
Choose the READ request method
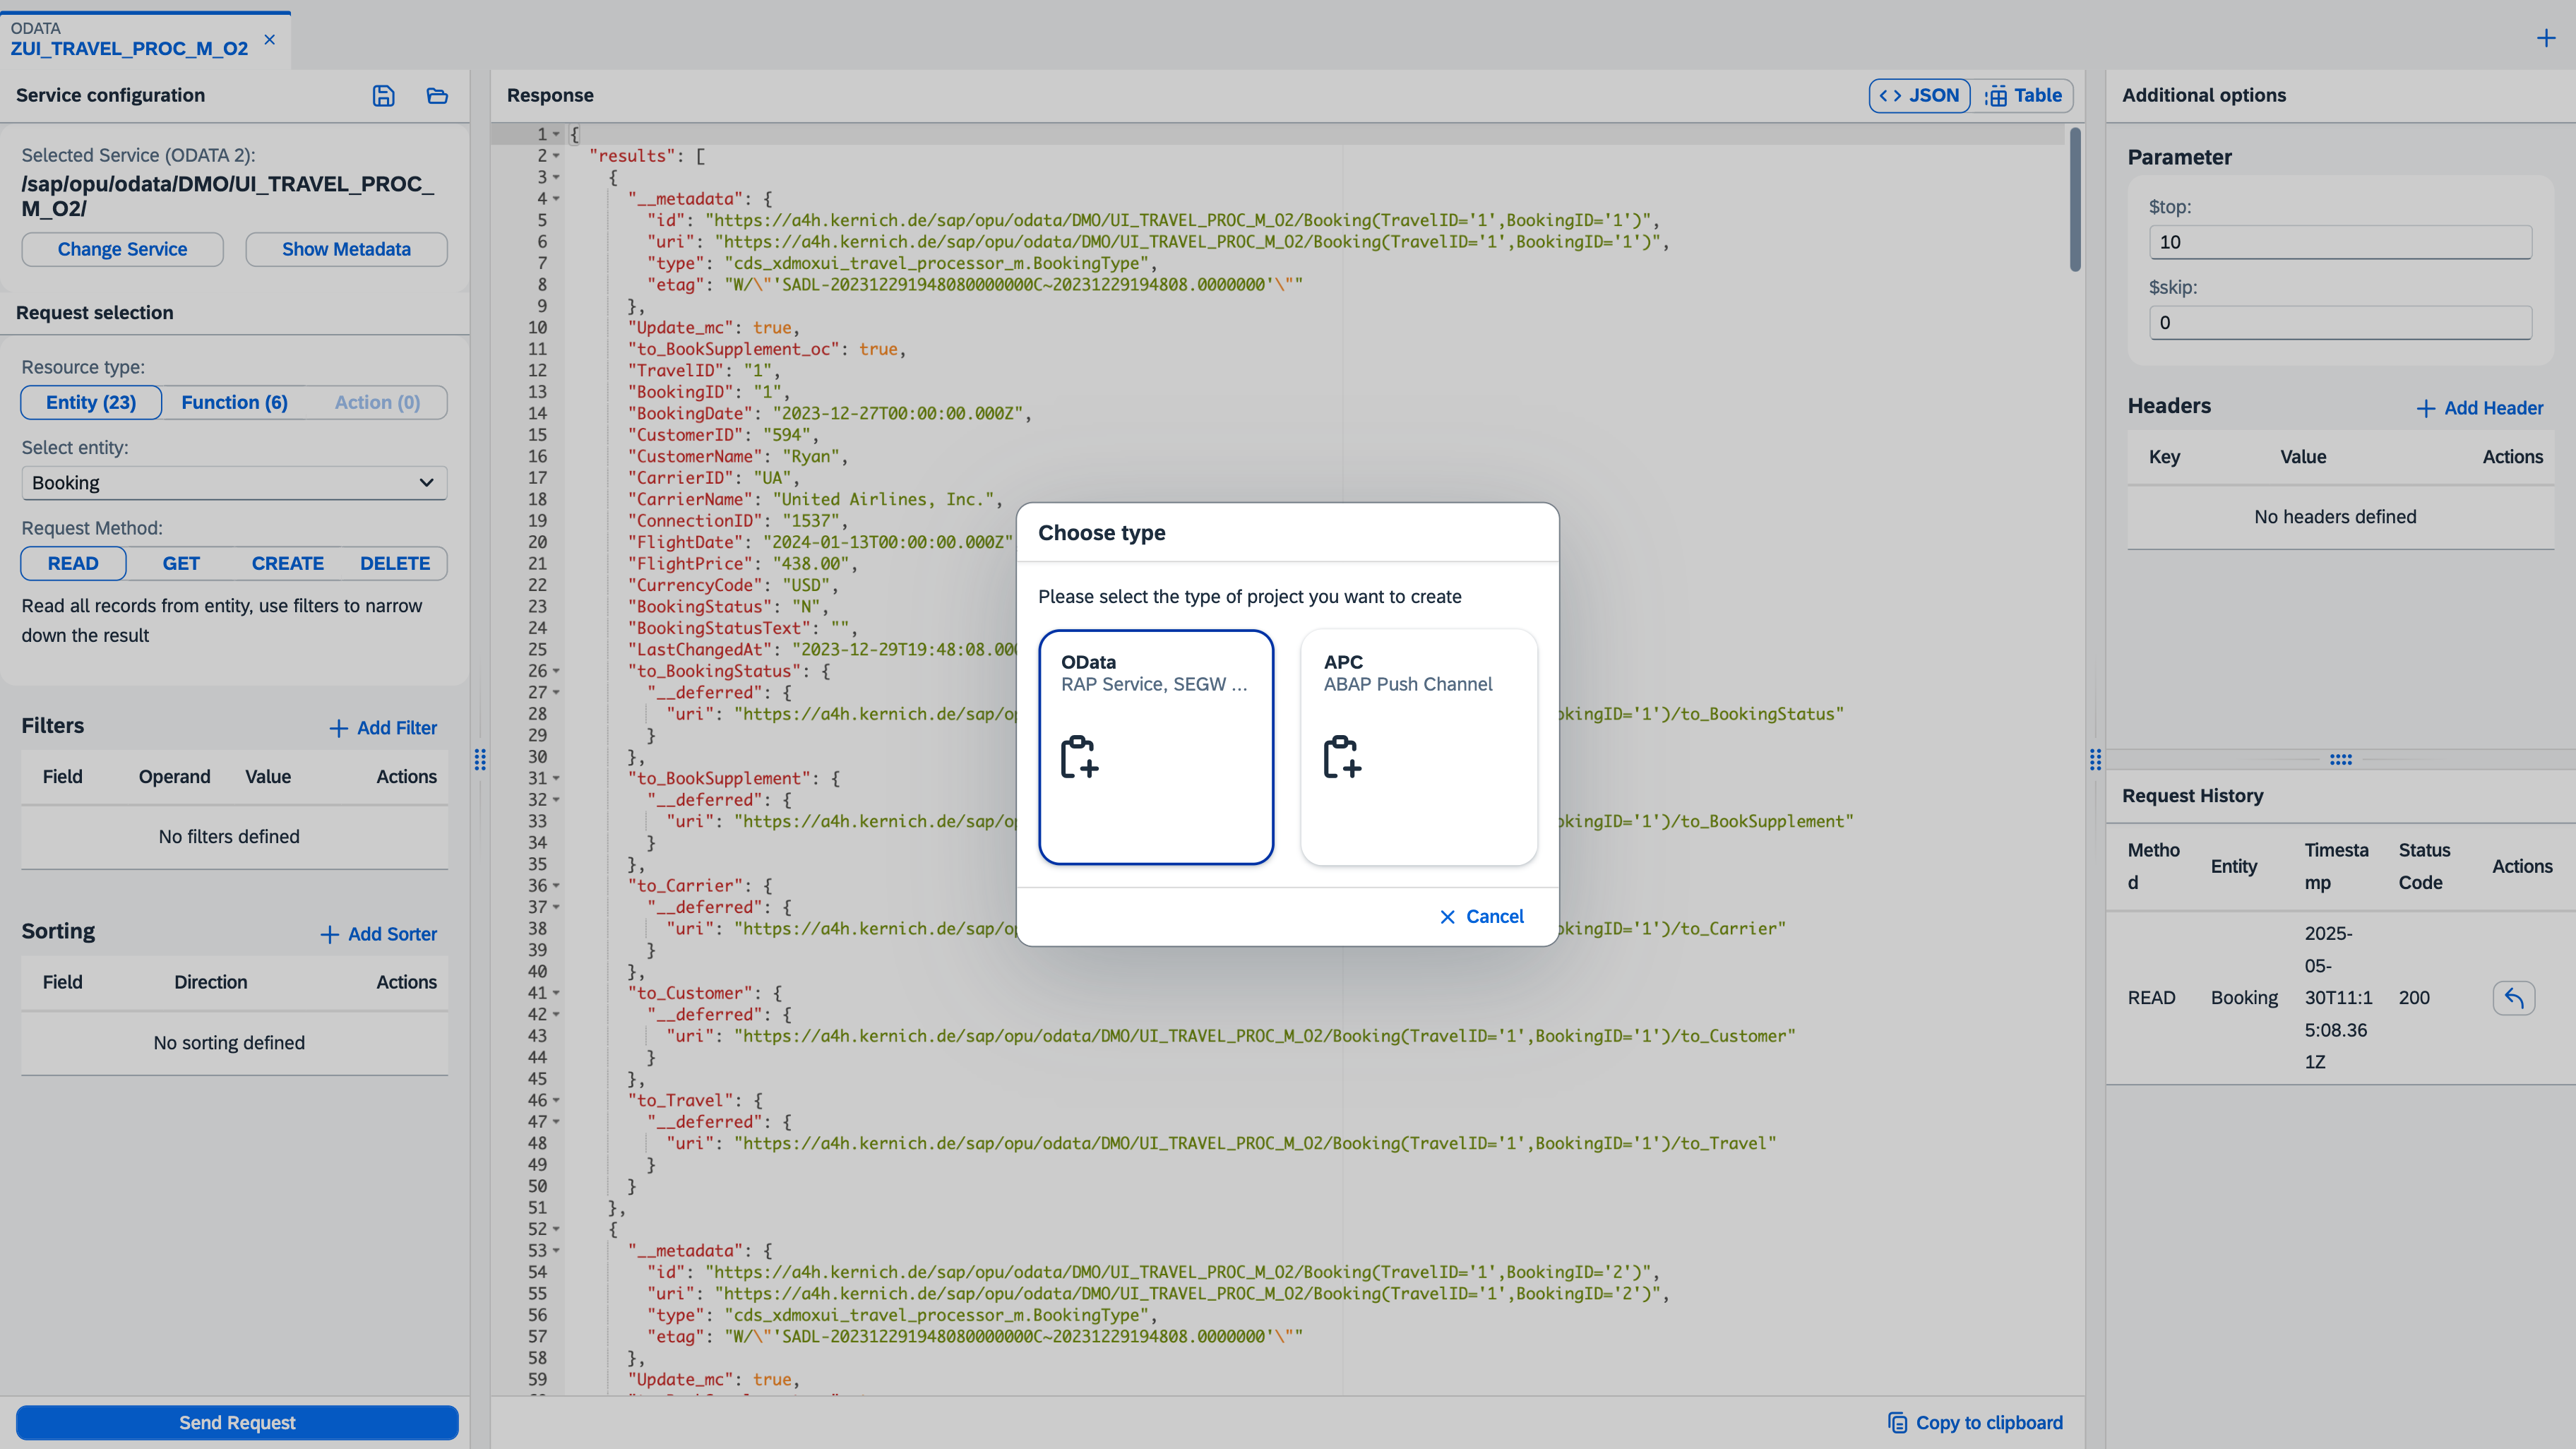click(73, 563)
